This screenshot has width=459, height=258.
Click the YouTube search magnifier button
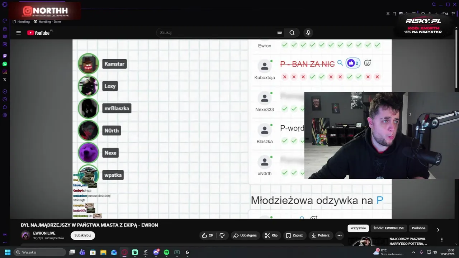pos(292,33)
